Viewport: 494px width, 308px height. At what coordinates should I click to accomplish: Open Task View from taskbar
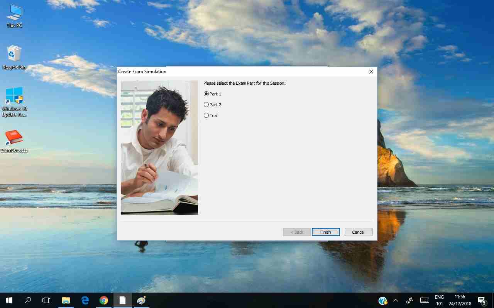(46, 300)
